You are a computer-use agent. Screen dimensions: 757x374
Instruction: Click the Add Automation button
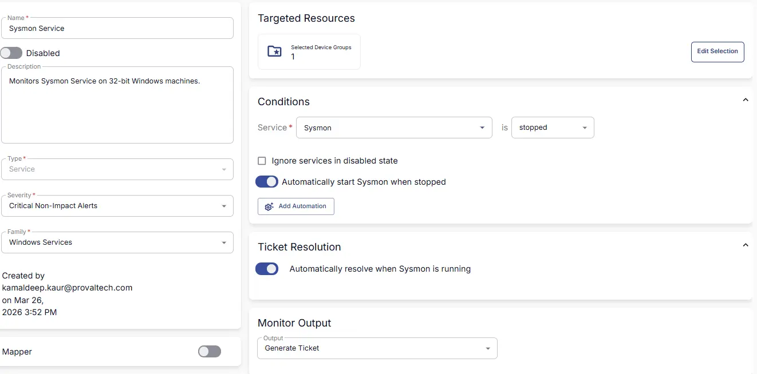pos(296,206)
